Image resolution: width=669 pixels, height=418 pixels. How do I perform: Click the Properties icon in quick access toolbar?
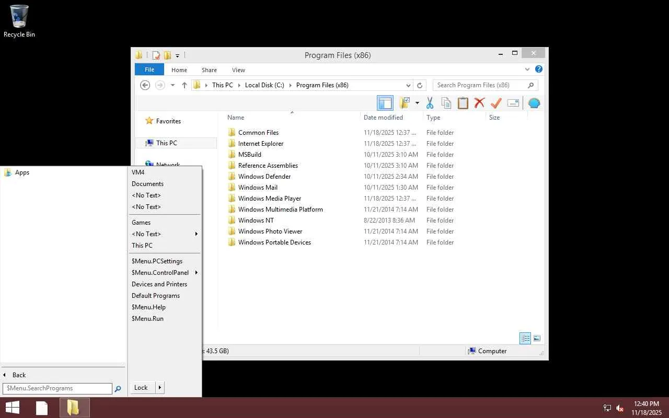156,55
